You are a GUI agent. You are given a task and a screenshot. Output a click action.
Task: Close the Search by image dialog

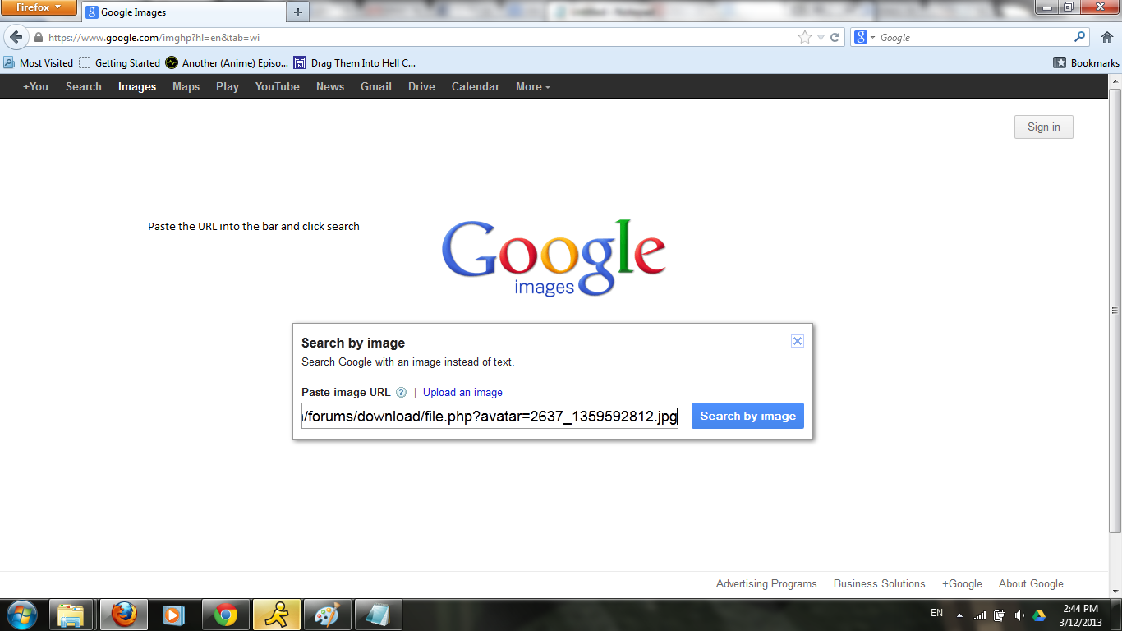(x=797, y=341)
